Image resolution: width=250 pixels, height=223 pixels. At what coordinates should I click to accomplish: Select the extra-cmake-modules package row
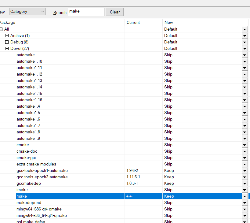(x=36, y=164)
